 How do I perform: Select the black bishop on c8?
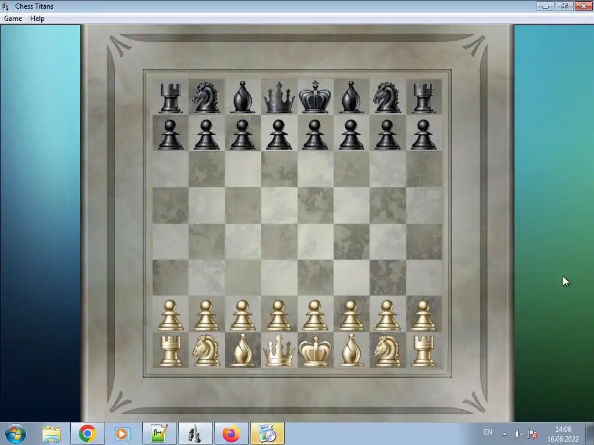pos(242,97)
